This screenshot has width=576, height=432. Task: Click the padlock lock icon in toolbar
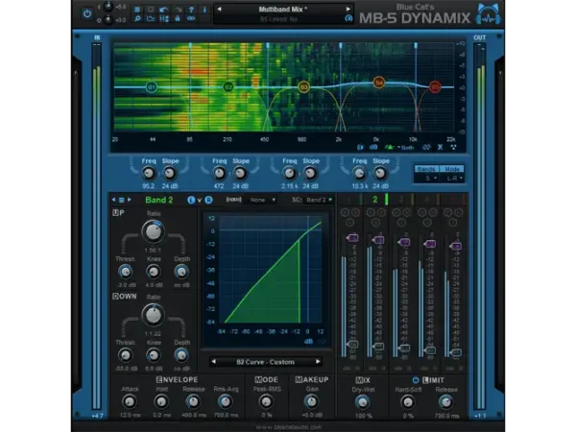point(178,19)
